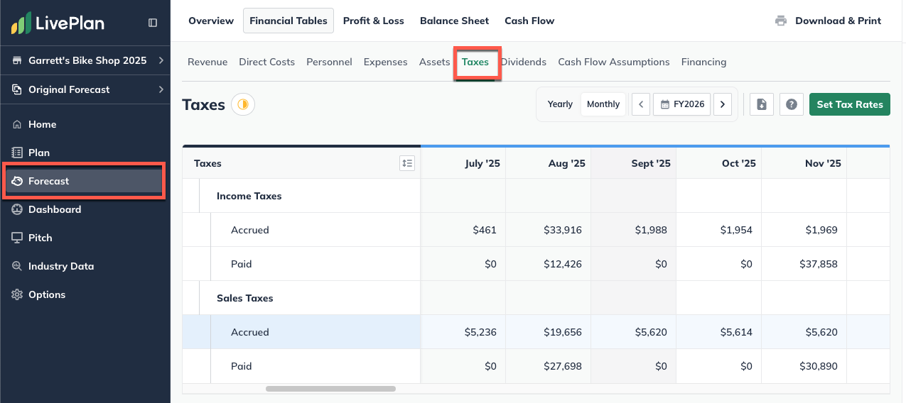906x403 pixels.
Task: Switch to the Profit & Loss tab
Action: [373, 21]
